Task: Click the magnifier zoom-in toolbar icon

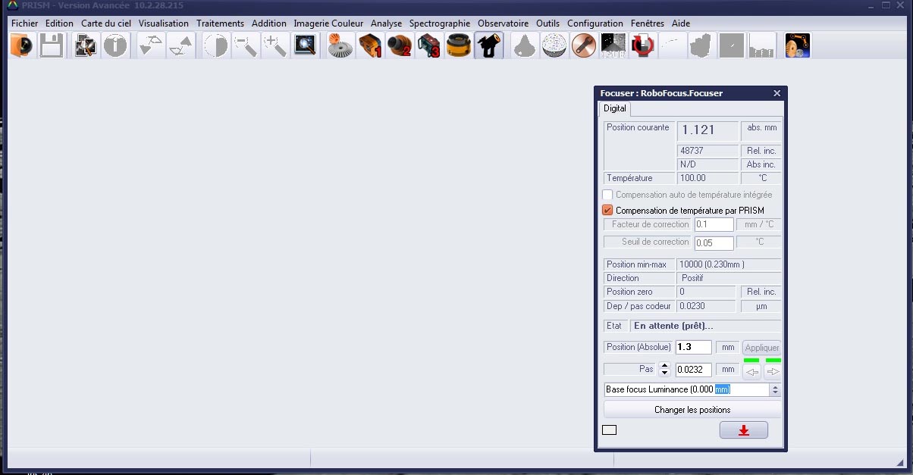Action: [275, 47]
